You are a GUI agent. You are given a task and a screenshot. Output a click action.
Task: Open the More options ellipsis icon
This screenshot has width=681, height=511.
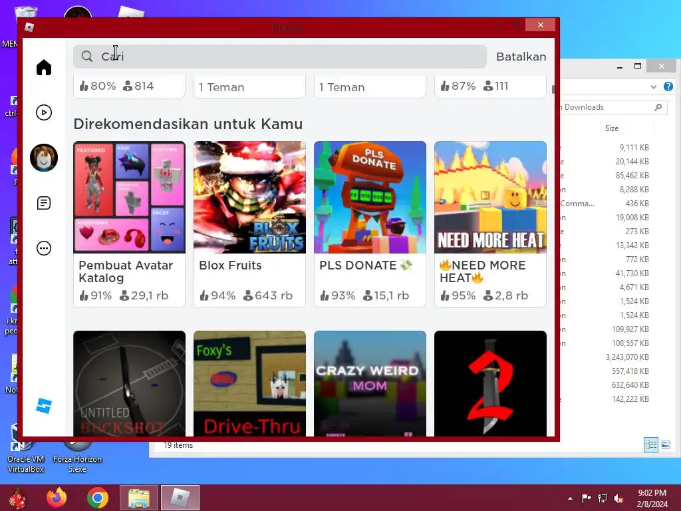44,248
